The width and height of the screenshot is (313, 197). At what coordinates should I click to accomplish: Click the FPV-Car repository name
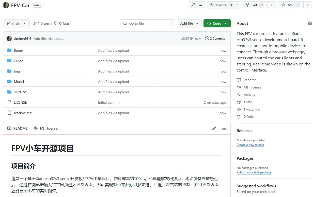[x=20, y=5]
